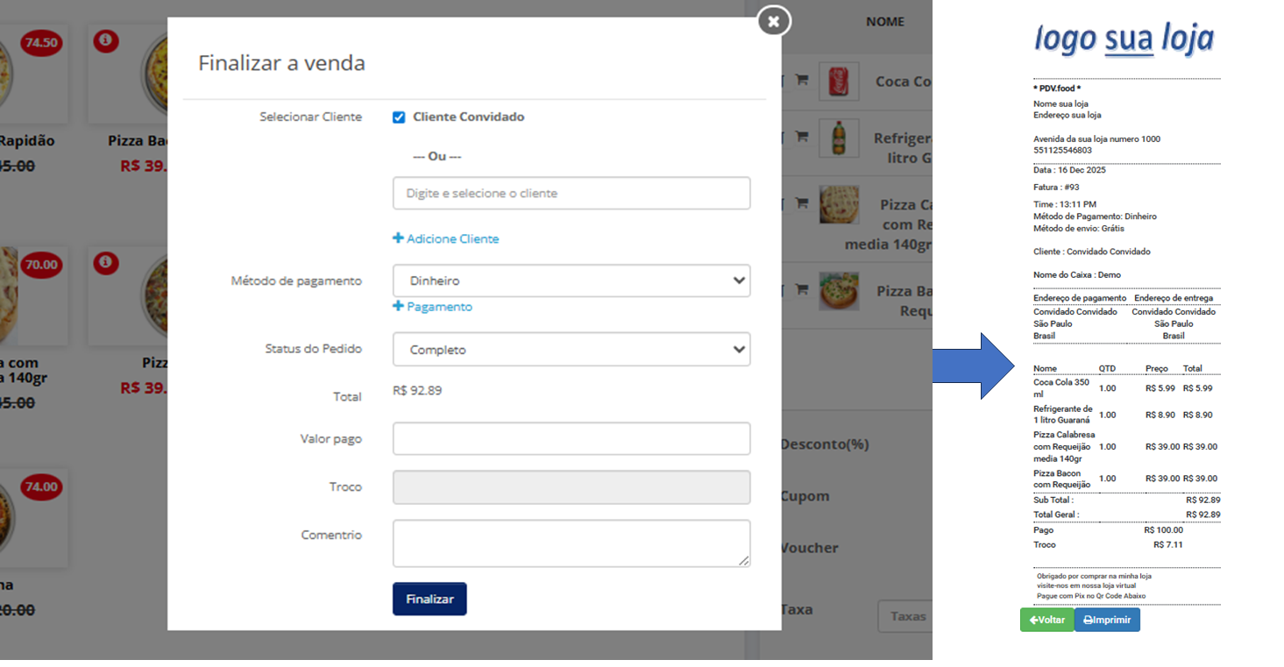Click into the Comentrio text area

[571, 543]
